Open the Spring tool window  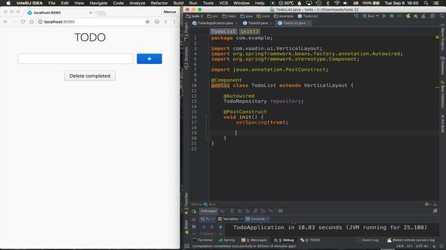pyautogui.click(x=226, y=240)
